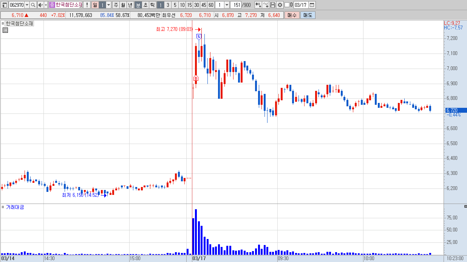Expand the stock code 062970 dropdown
This screenshot has width=467, height=262.
point(27,5)
